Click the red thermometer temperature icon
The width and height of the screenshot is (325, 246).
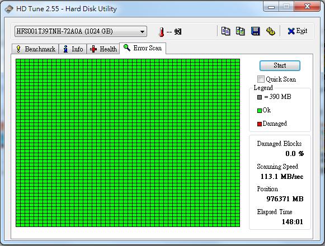[x=161, y=32]
